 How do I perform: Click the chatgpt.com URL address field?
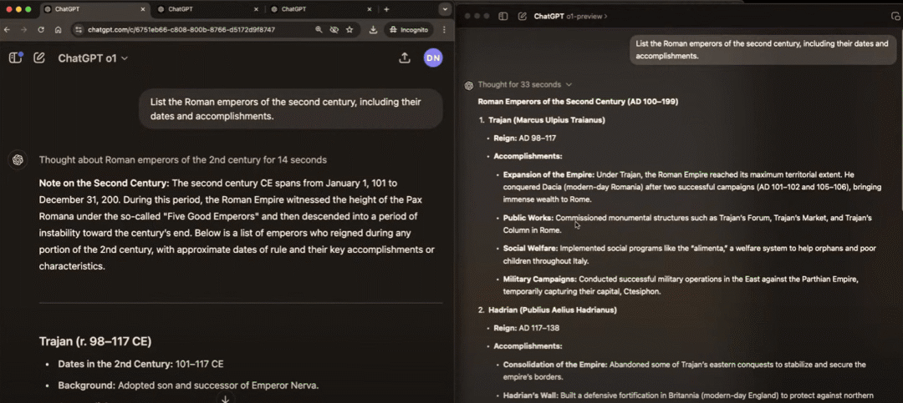pos(181,29)
